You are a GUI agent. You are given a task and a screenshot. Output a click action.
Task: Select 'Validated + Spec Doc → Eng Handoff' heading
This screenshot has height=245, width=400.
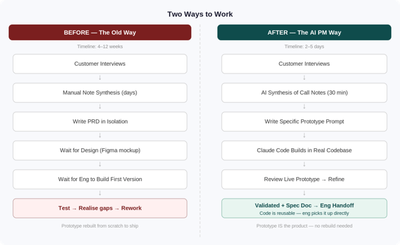(304, 206)
